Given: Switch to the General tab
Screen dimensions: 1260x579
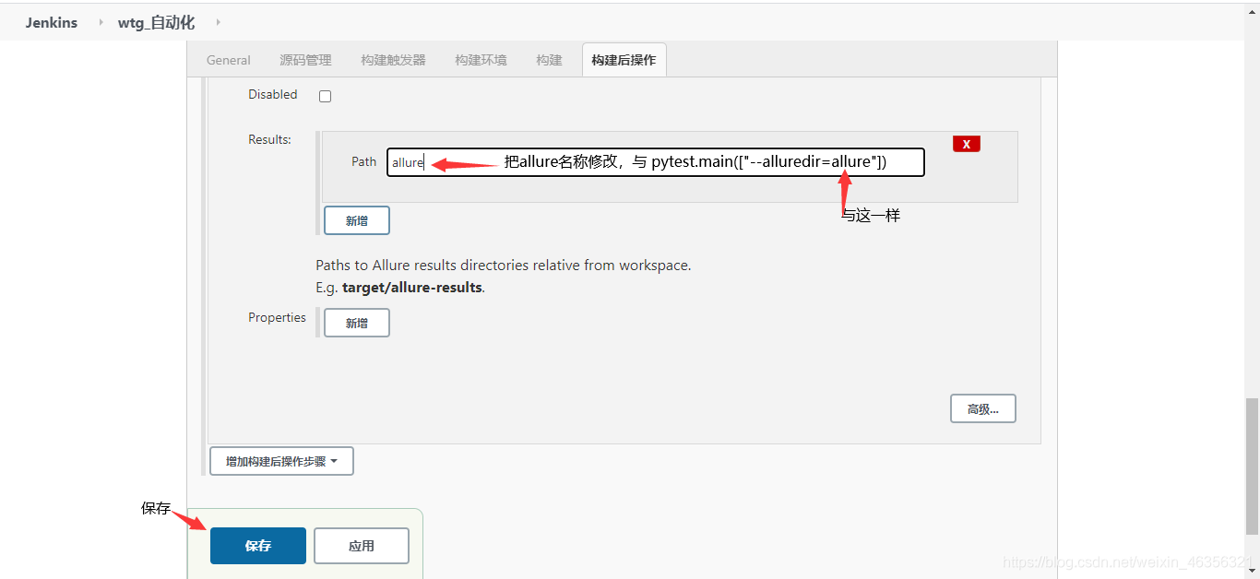Looking at the screenshot, I should [228, 60].
